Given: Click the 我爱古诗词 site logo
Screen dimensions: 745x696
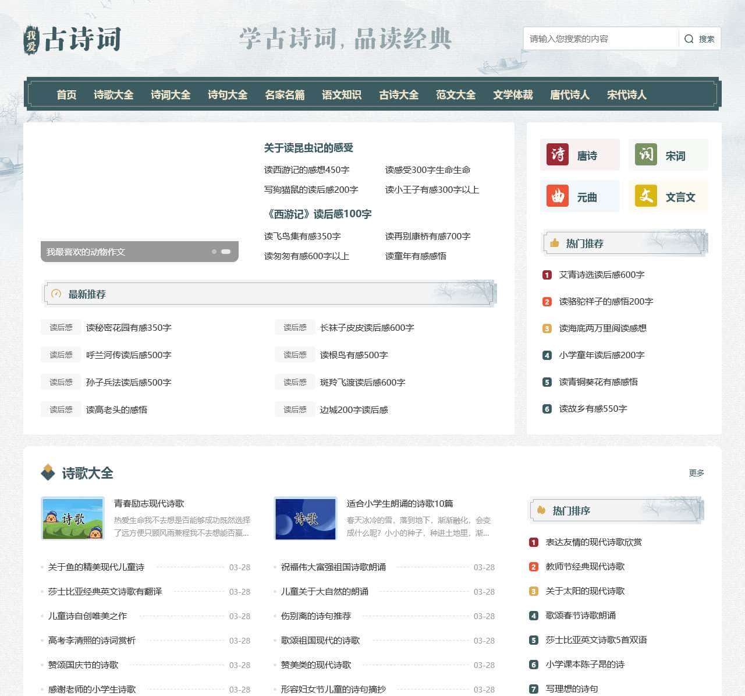Looking at the screenshot, I should 72,40.
